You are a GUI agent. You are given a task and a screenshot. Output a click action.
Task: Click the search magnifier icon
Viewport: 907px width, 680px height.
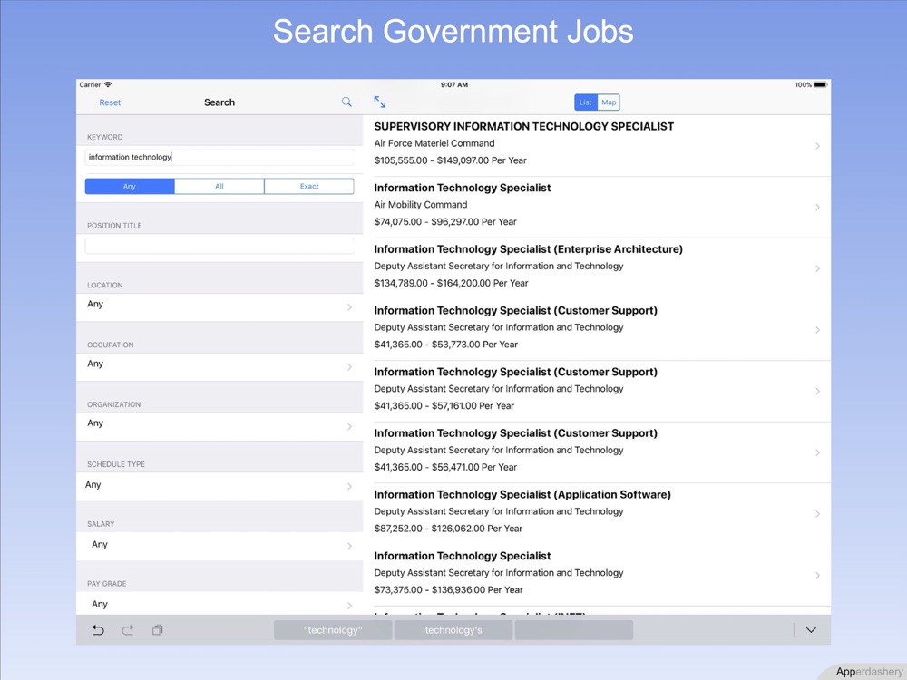pos(346,102)
